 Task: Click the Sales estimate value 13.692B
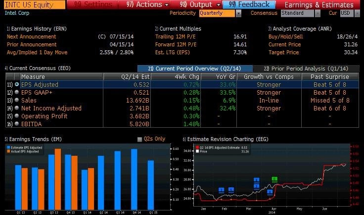(137, 101)
